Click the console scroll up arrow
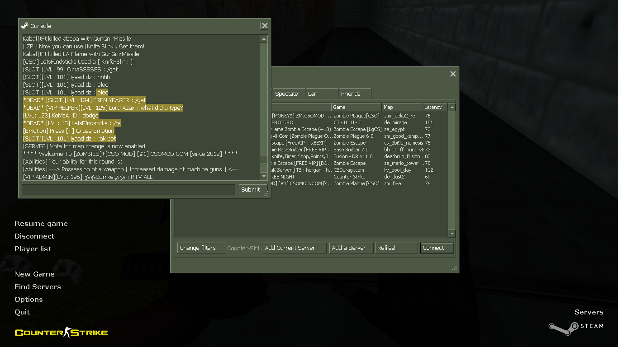Screen dimensions: 618x347 (x=263, y=39)
